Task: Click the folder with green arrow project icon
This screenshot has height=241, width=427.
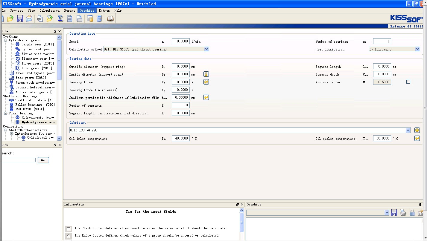Action: pos(49,19)
